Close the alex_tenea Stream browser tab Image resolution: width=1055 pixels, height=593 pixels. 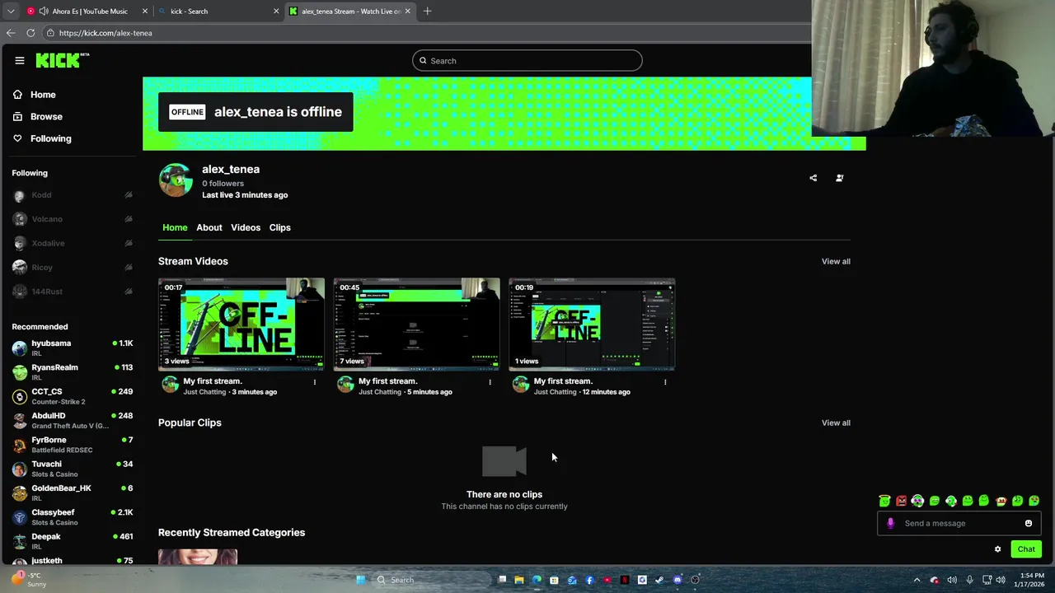point(408,12)
